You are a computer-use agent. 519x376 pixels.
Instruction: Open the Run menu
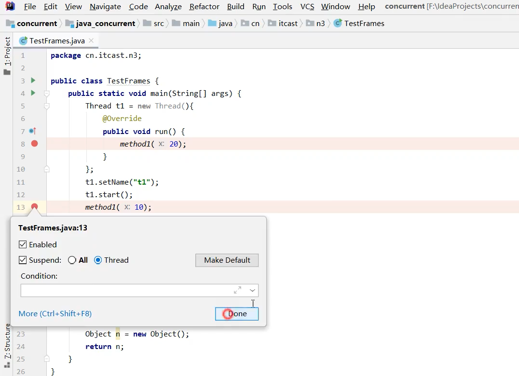point(259,6)
